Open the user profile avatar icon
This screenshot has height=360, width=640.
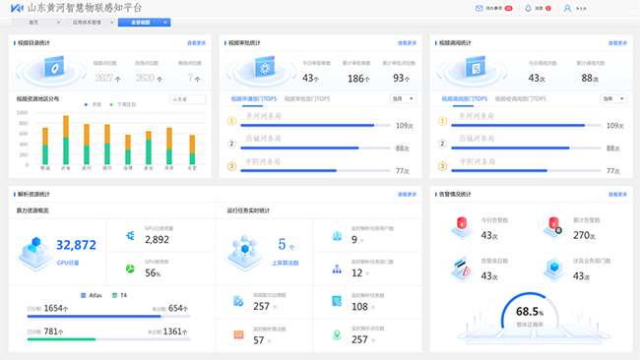pyautogui.click(x=567, y=8)
